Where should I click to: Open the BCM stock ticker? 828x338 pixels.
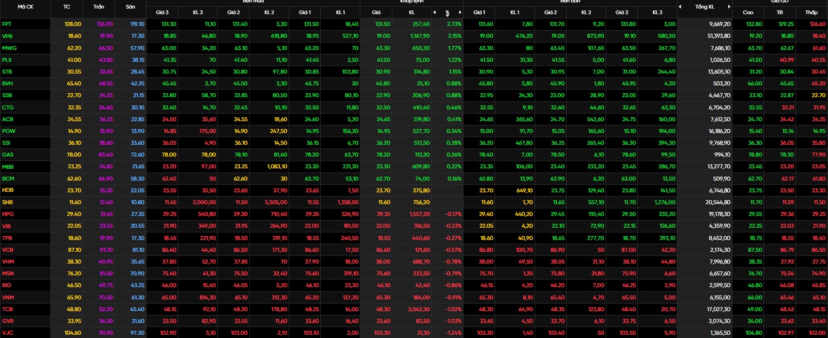pyautogui.click(x=8, y=179)
